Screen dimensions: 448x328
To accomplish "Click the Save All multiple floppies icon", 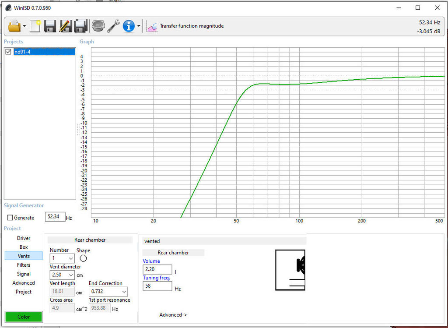I will click(80, 26).
